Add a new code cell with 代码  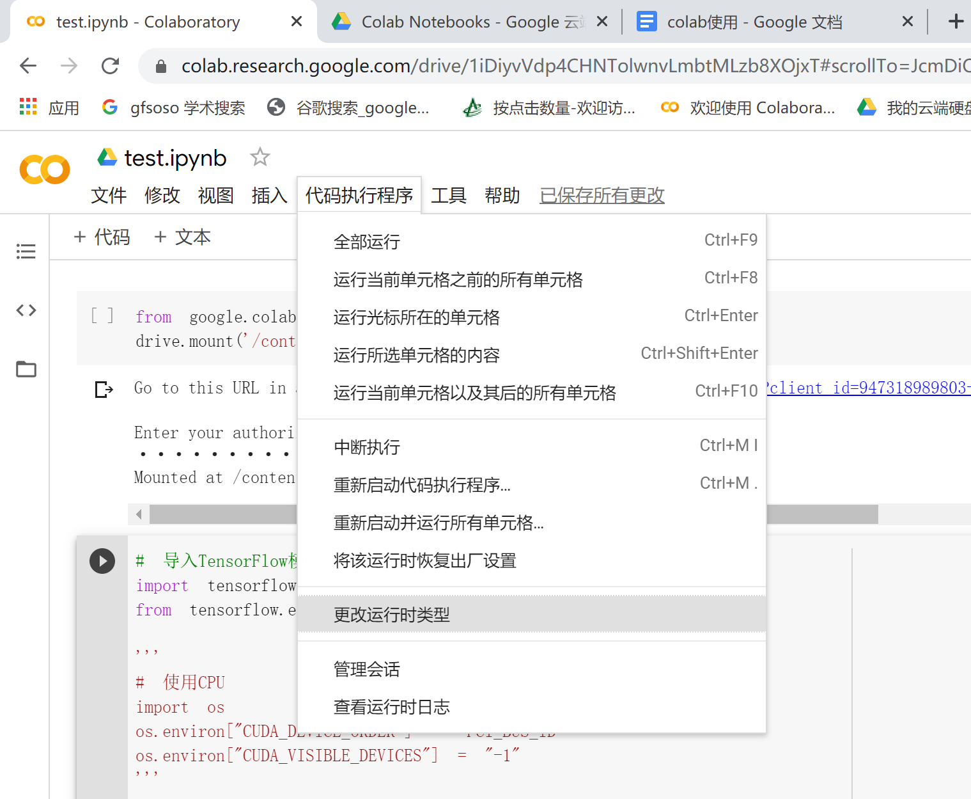(x=101, y=237)
